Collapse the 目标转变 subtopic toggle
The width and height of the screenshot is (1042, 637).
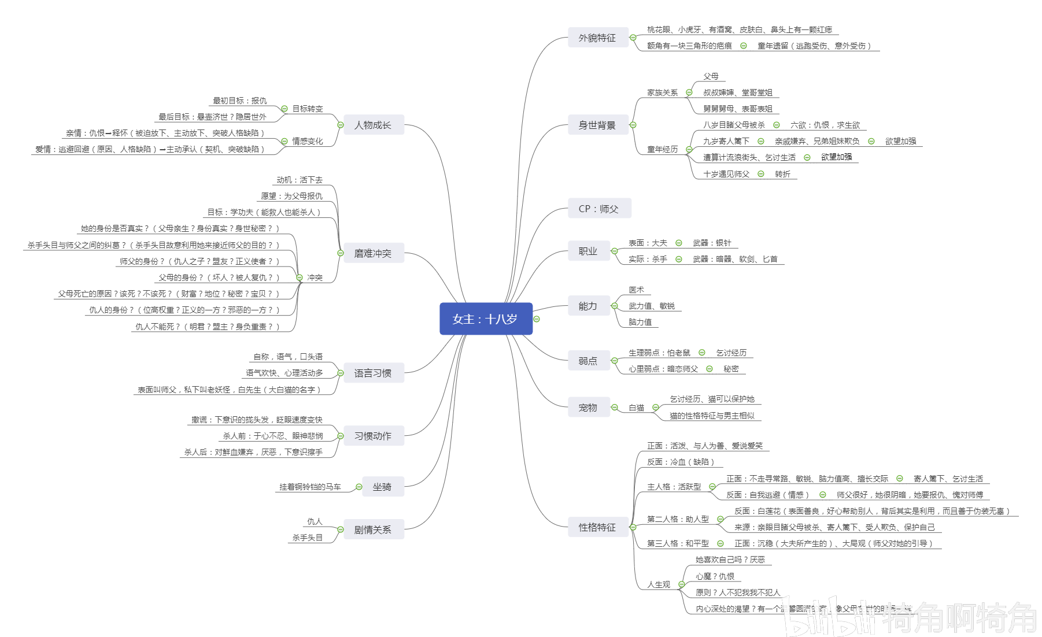pos(284,109)
